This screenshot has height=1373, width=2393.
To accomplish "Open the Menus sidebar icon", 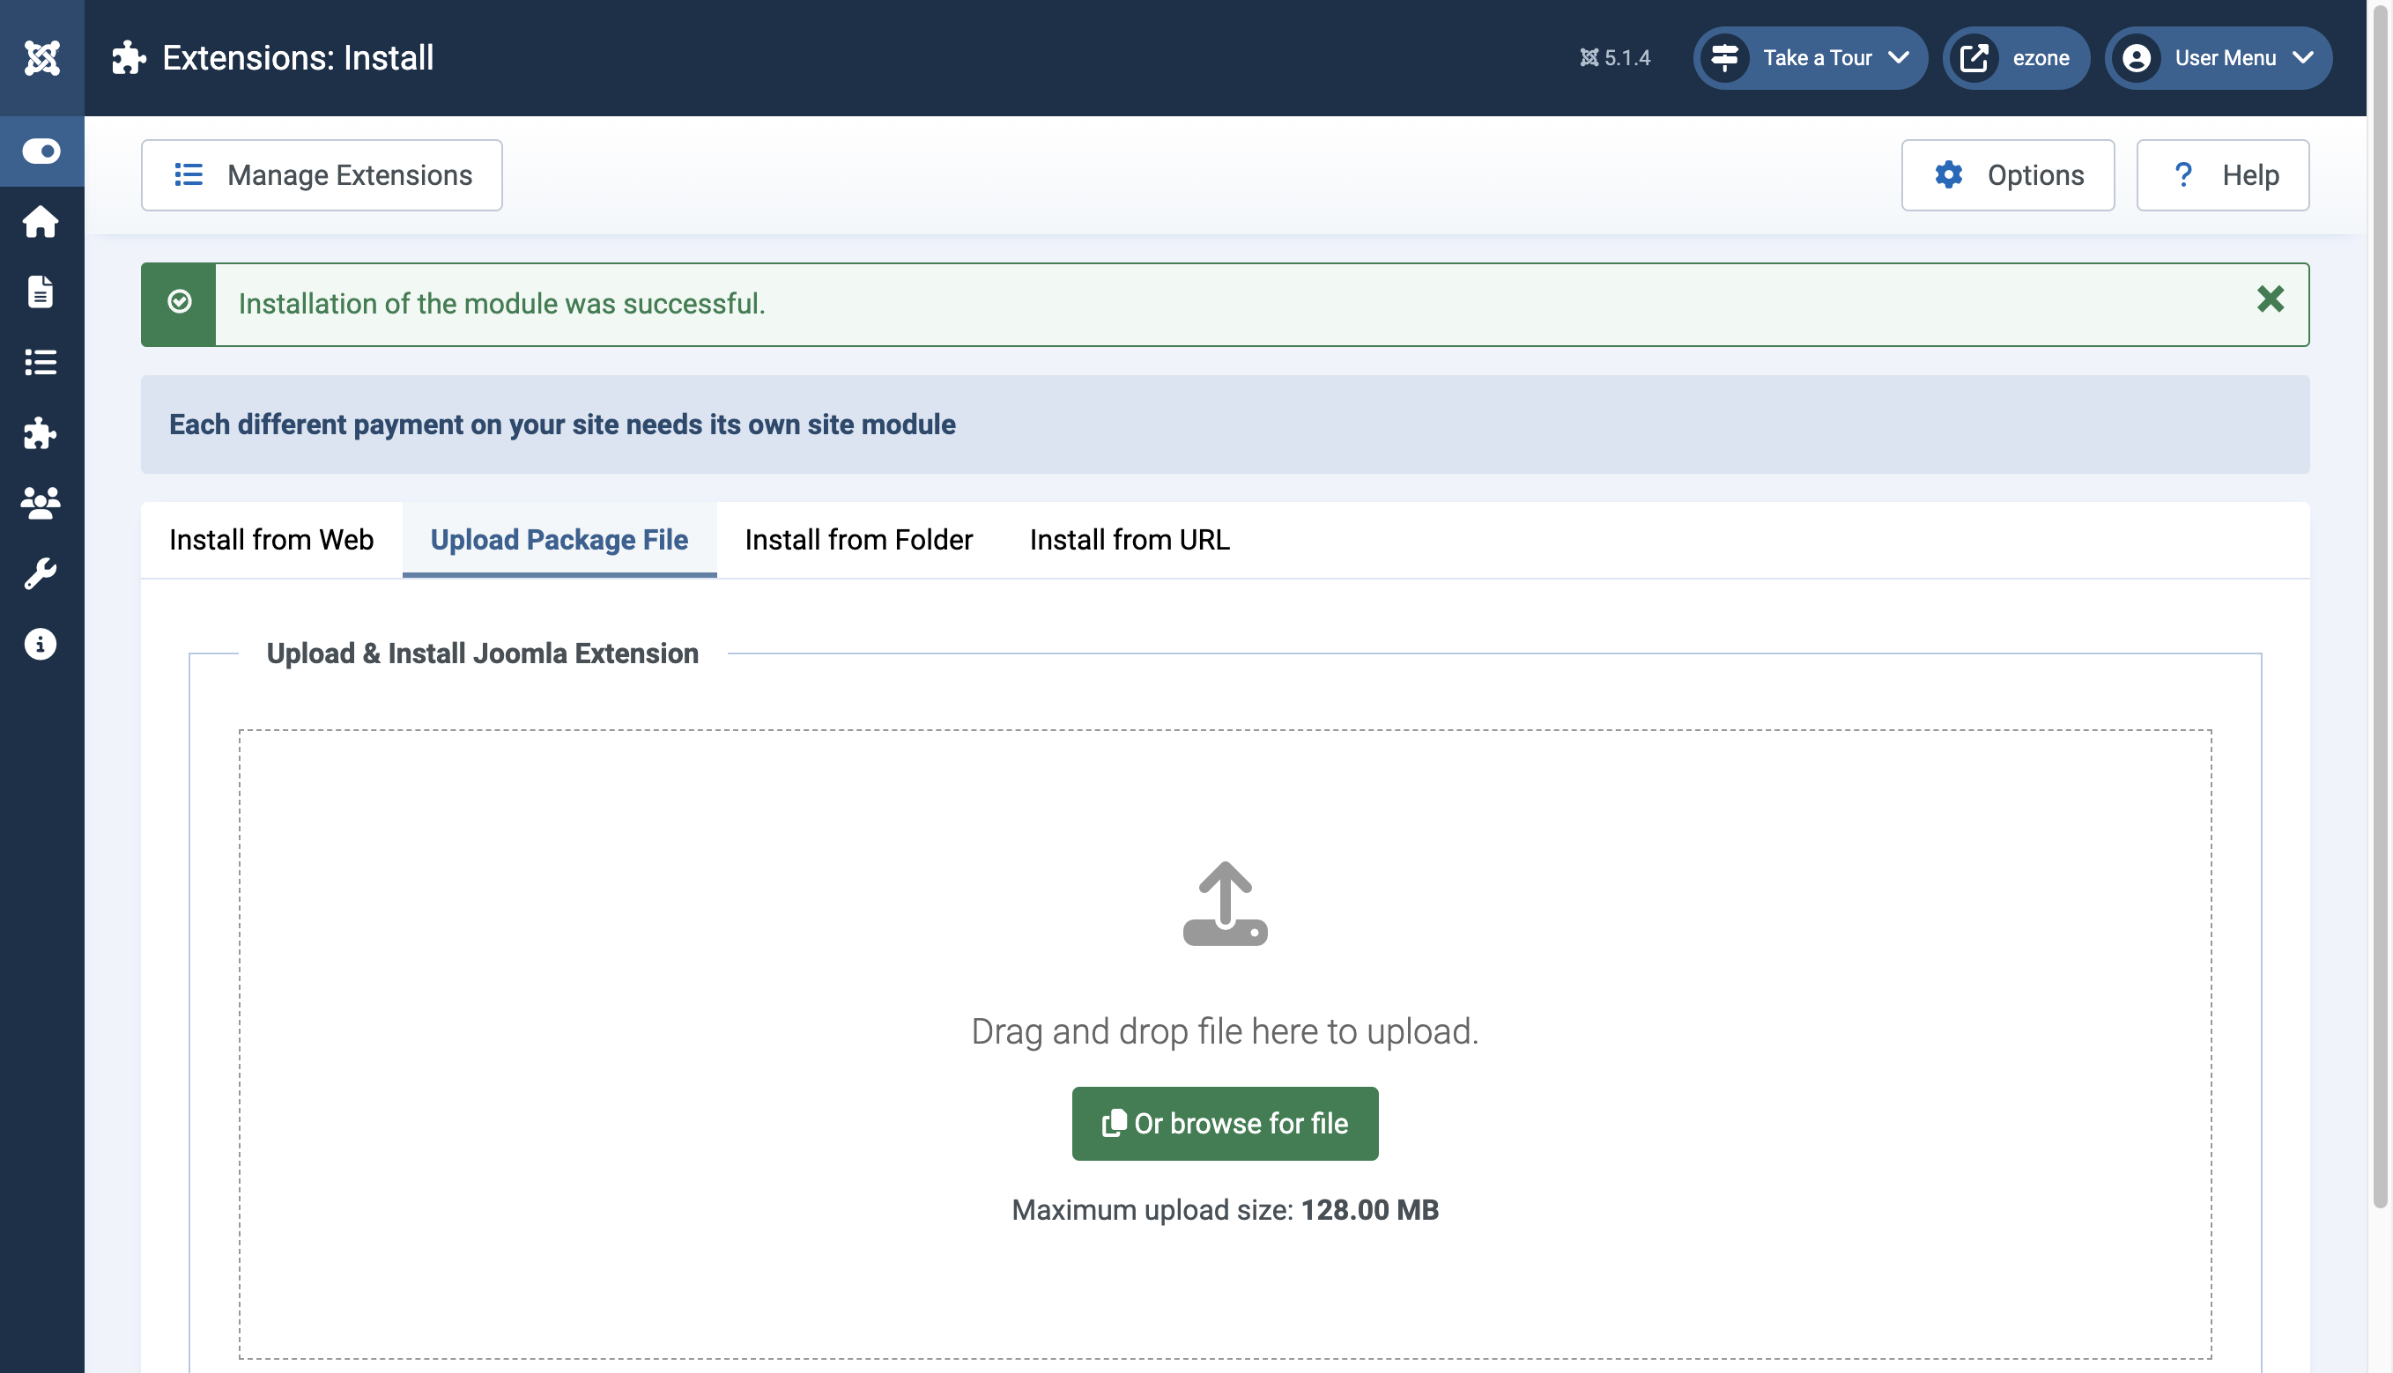I will click(x=41, y=363).
